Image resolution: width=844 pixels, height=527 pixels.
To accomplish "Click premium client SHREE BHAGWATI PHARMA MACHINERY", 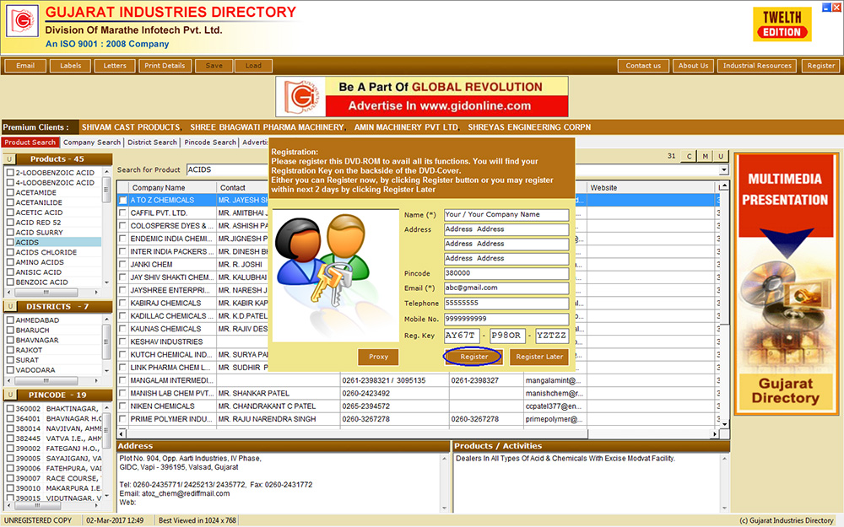I will 267,127.
